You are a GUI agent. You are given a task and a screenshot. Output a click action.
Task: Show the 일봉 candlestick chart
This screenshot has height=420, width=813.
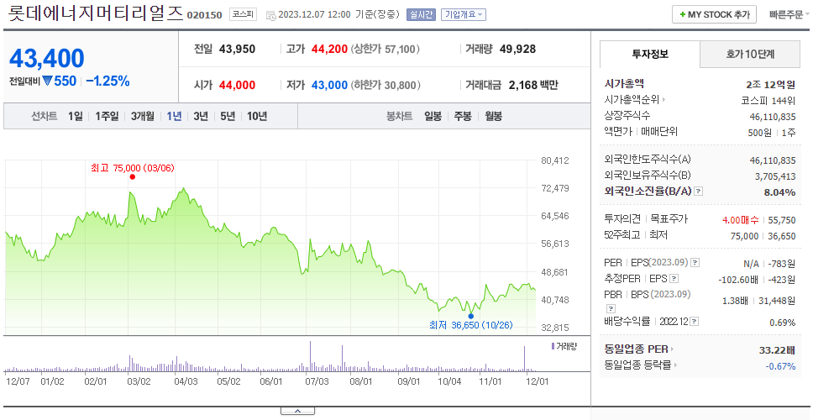tap(433, 116)
